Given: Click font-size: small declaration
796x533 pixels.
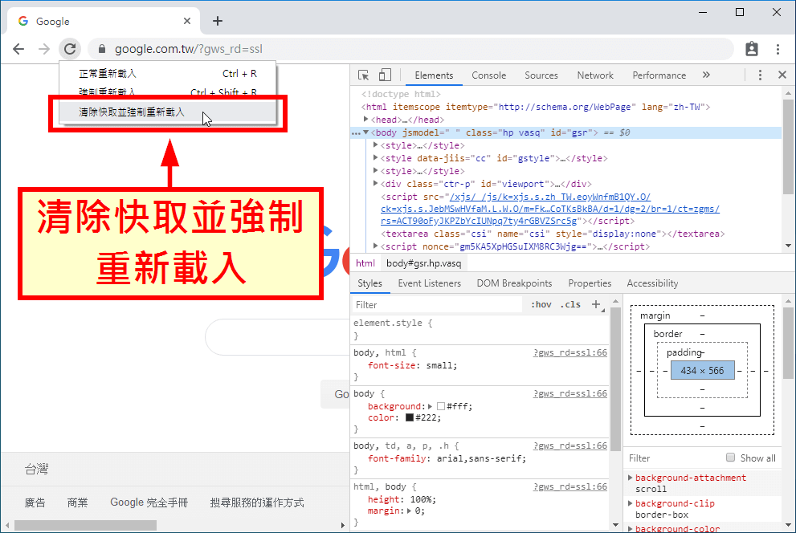Looking at the screenshot, I should coord(412,365).
